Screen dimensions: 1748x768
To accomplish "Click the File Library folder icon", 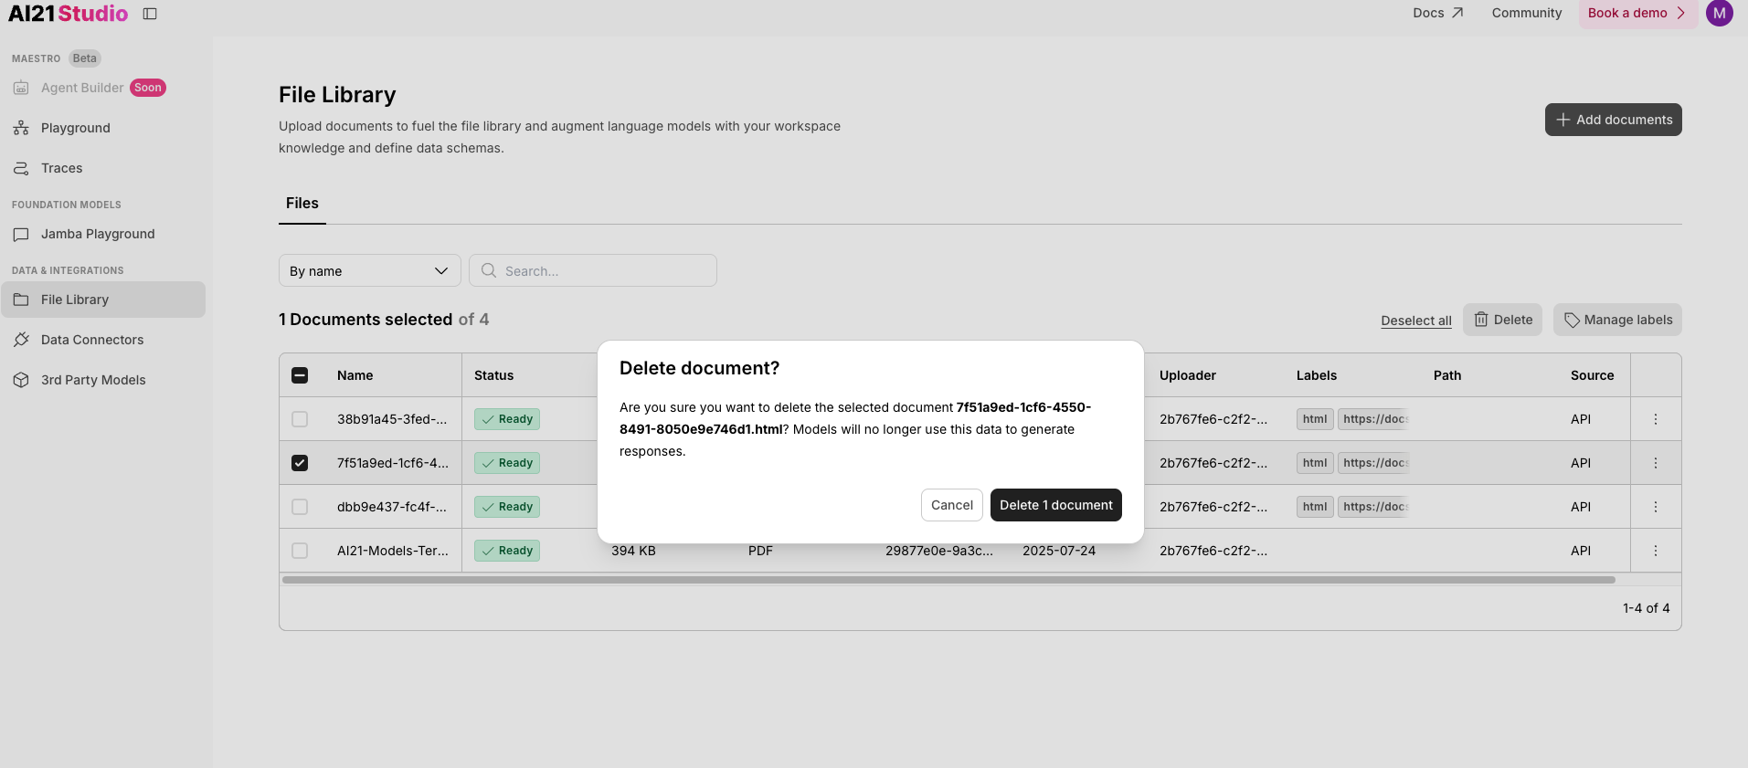I will [x=21, y=300].
